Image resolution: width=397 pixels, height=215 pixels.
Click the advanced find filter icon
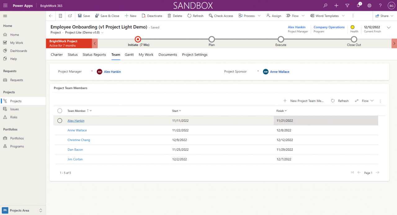347,6
